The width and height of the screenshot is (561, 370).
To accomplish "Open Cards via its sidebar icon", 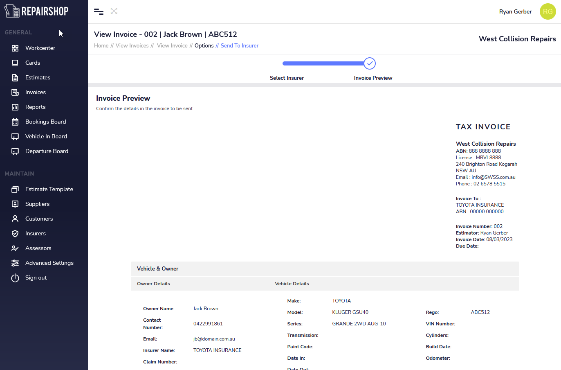I will click(15, 63).
